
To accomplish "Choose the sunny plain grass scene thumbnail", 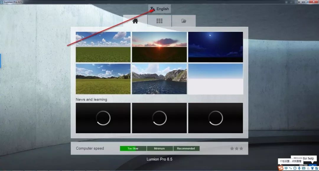I will click(103, 47).
